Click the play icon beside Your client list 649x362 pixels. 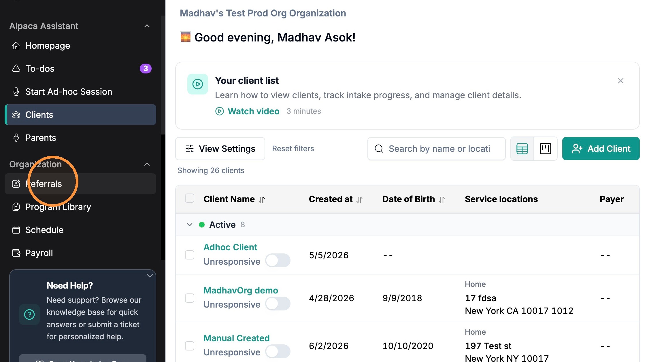coord(198,84)
